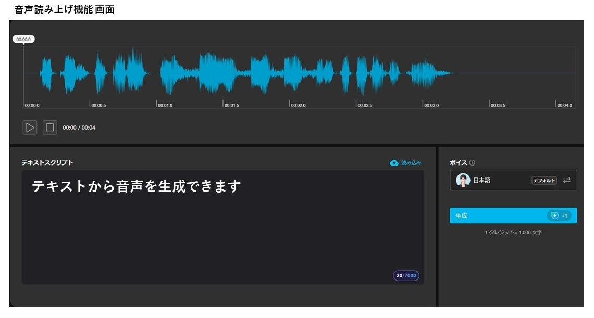Click the 00:00.0 playhead marker
The width and height of the screenshot is (594, 318).
(23, 39)
